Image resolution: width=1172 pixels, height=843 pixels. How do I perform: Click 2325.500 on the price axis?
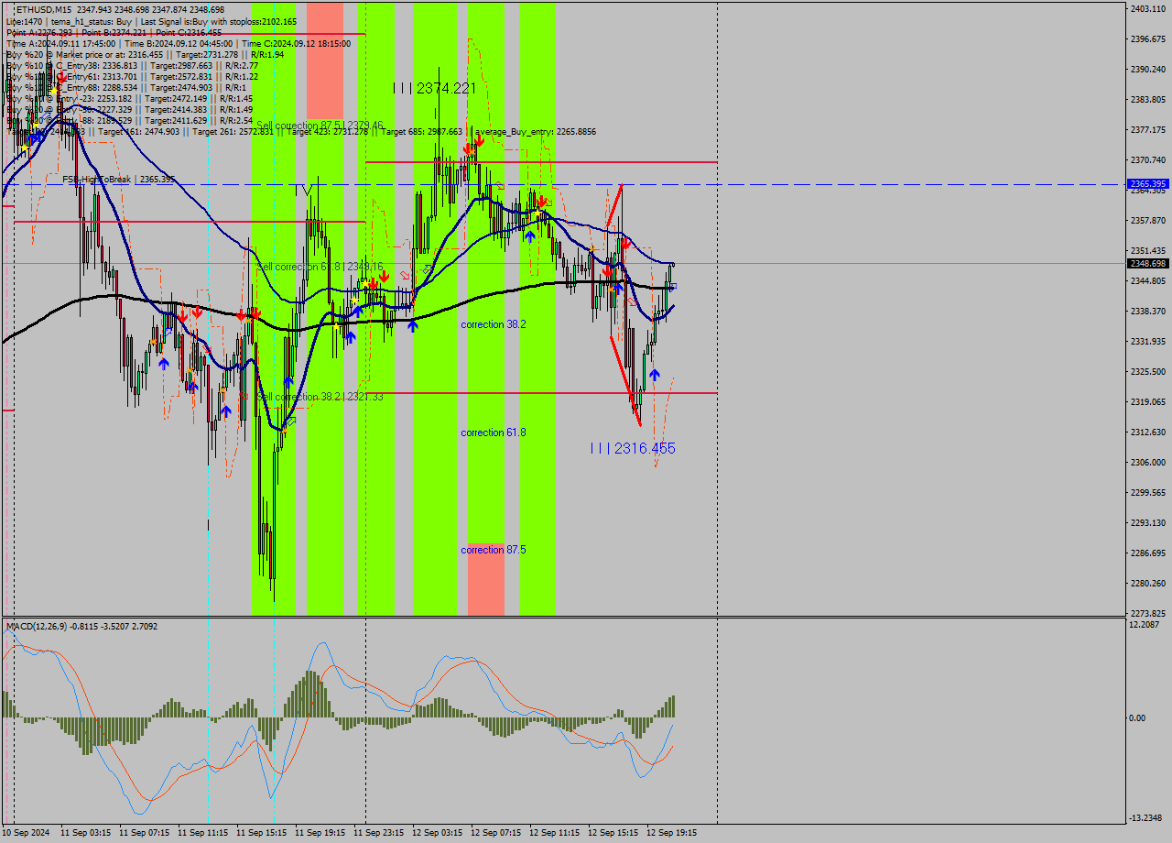(1148, 372)
